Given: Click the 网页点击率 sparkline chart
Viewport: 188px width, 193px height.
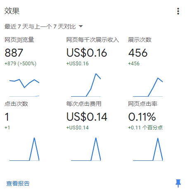Looking at the screenshot, I should (148, 149).
